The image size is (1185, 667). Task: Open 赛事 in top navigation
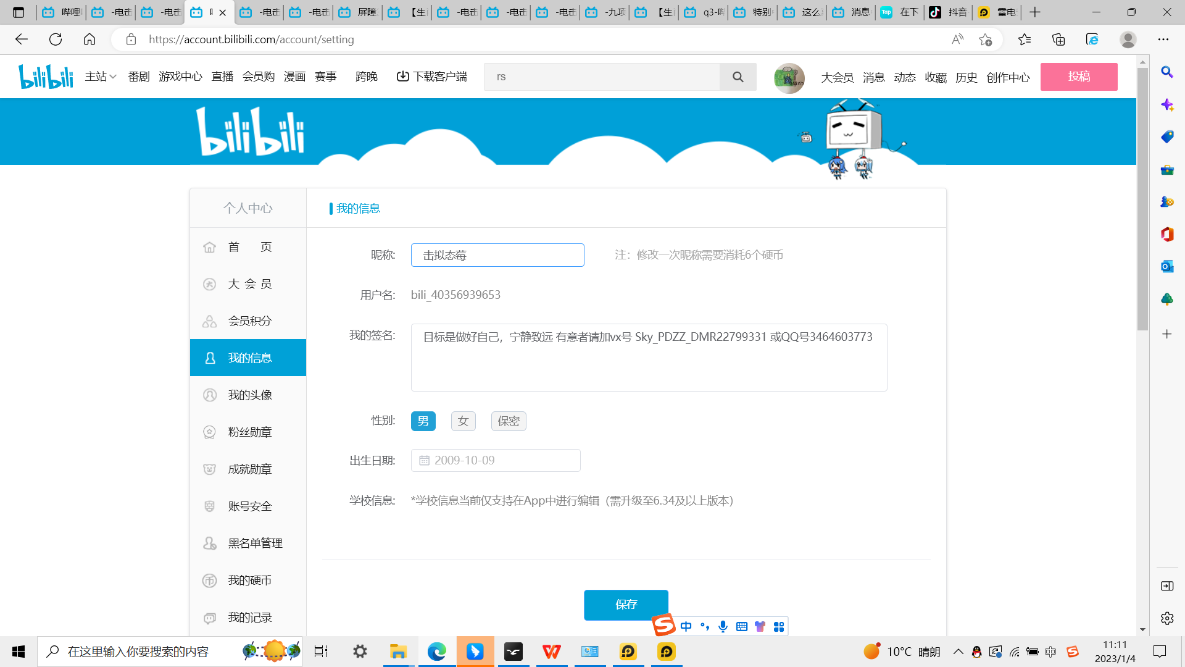pos(326,77)
